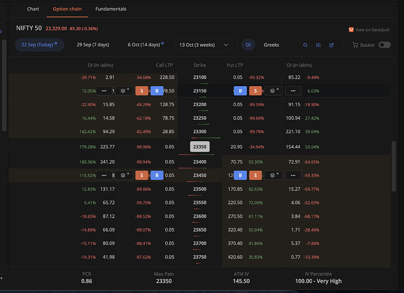
Task: Open the Fundamentals tab
Action: 111,9
